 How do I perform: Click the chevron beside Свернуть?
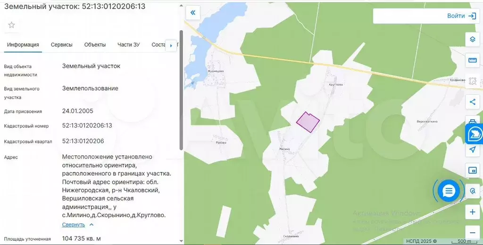[92, 225]
